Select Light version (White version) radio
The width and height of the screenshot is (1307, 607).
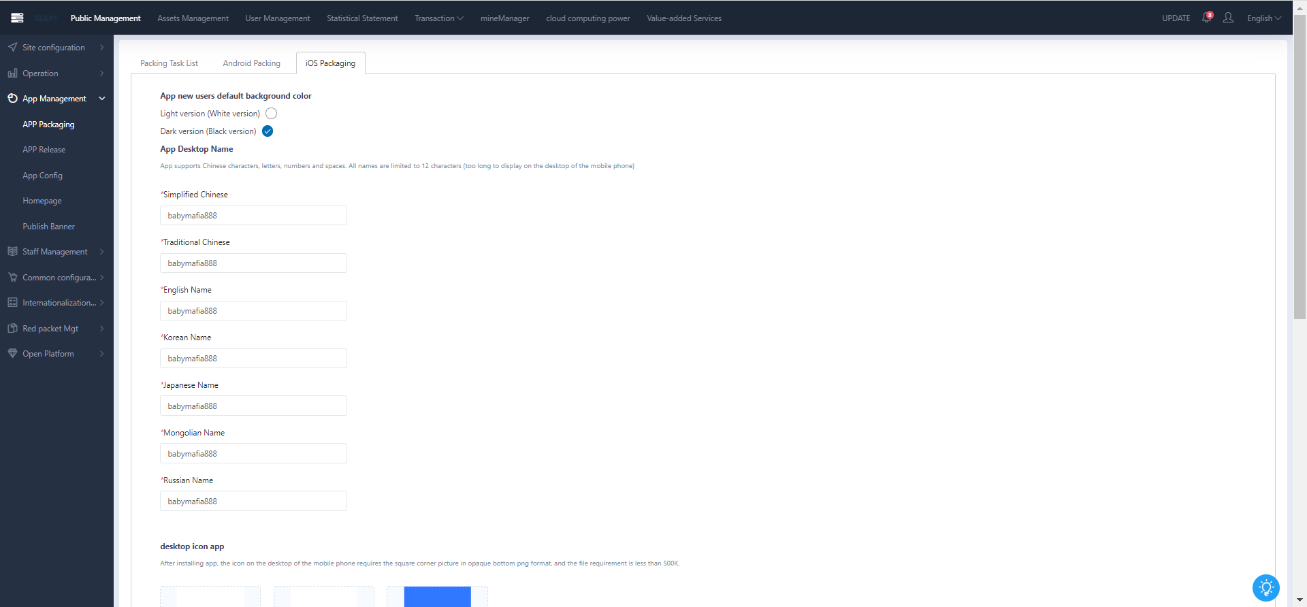(271, 114)
